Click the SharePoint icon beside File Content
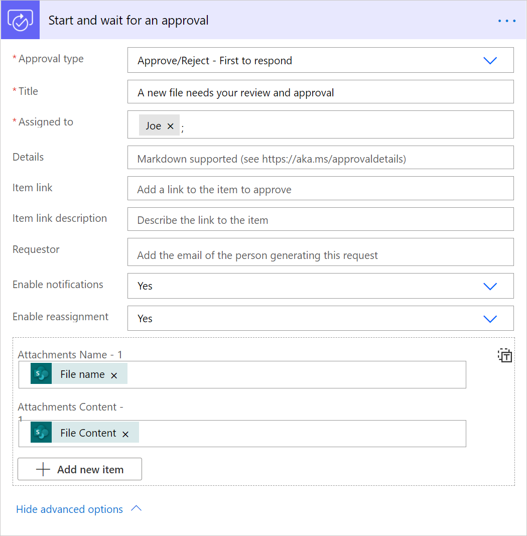527x536 pixels. (41, 433)
